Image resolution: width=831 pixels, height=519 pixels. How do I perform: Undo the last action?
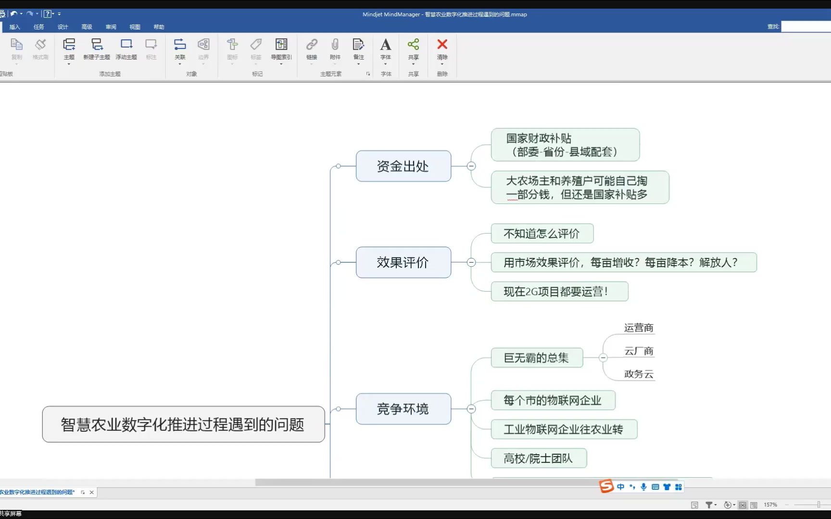(13, 14)
